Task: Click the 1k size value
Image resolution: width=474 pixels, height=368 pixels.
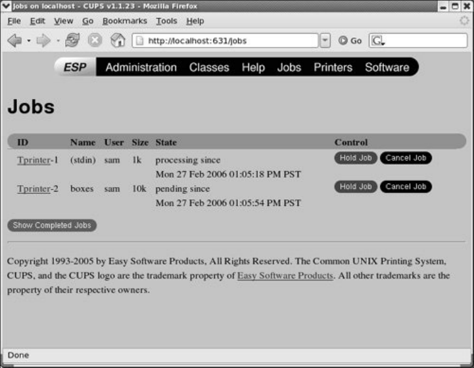Action: pos(137,160)
